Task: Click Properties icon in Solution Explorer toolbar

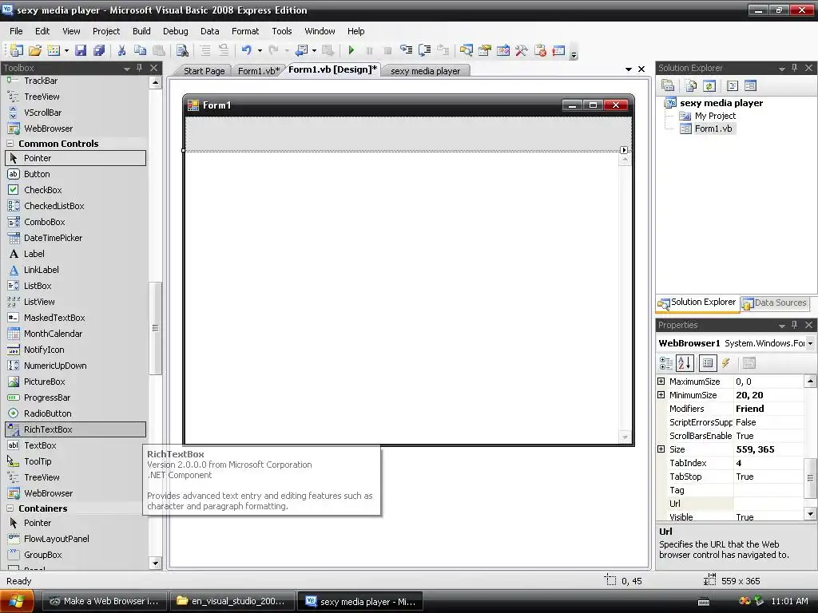Action: [x=668, y=86]
